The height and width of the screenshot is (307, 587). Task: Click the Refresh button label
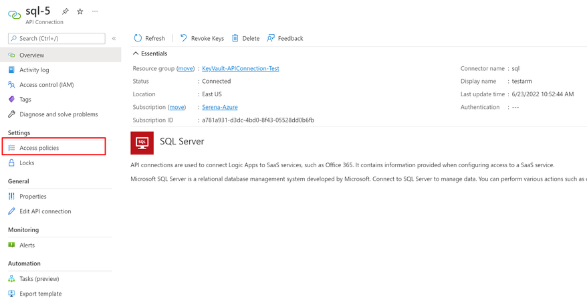click(x=155, y=38)
